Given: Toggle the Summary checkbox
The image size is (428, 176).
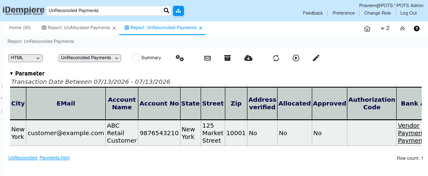Looking at the screenshot, I should coord(136,58).
